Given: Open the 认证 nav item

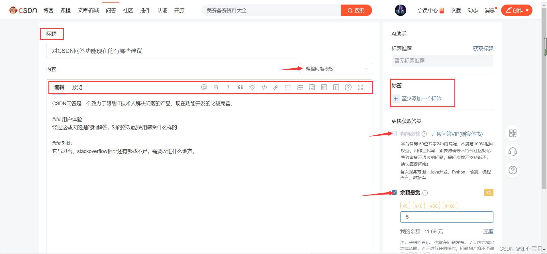Looking at the screenshot, I should [x=162, y=11].
